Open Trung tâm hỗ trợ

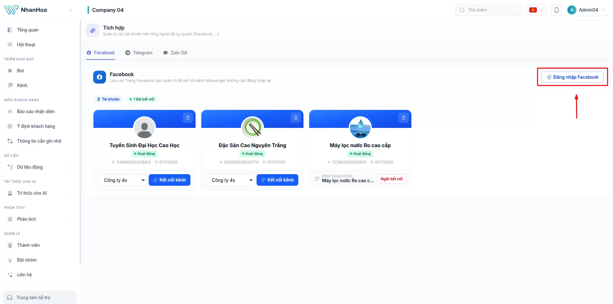point(40,298)
